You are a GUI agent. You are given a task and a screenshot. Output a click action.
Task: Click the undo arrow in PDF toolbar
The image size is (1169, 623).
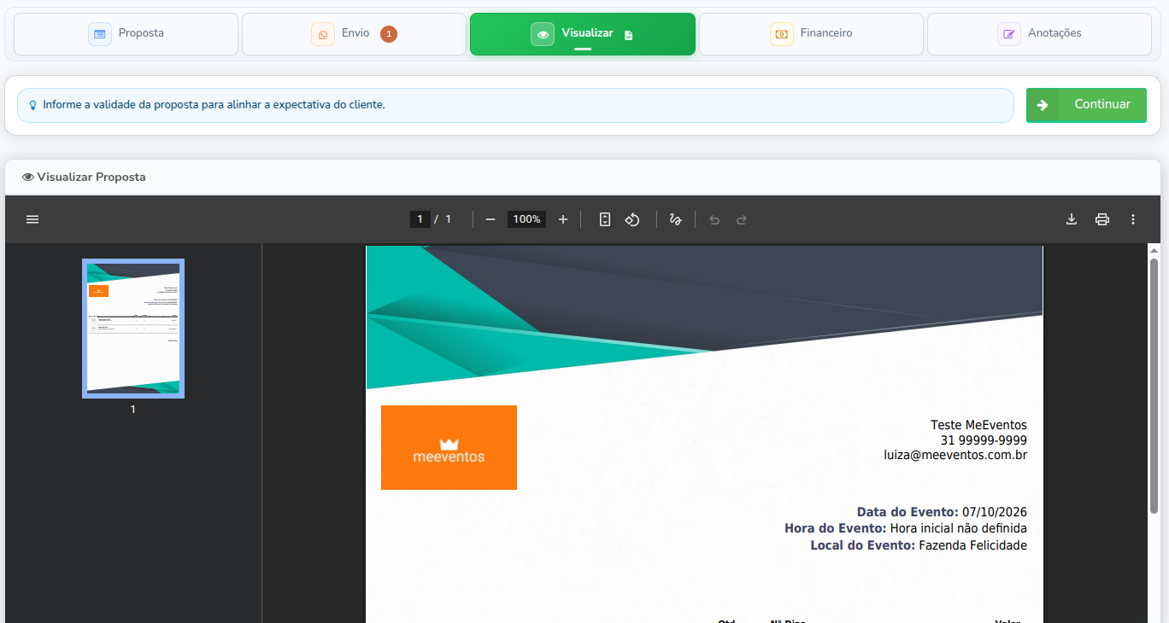(x=714, y=219)
